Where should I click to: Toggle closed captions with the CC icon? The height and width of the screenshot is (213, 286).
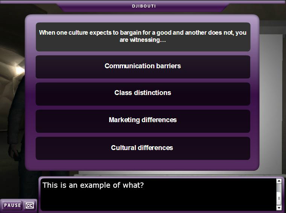coord(30,205)
